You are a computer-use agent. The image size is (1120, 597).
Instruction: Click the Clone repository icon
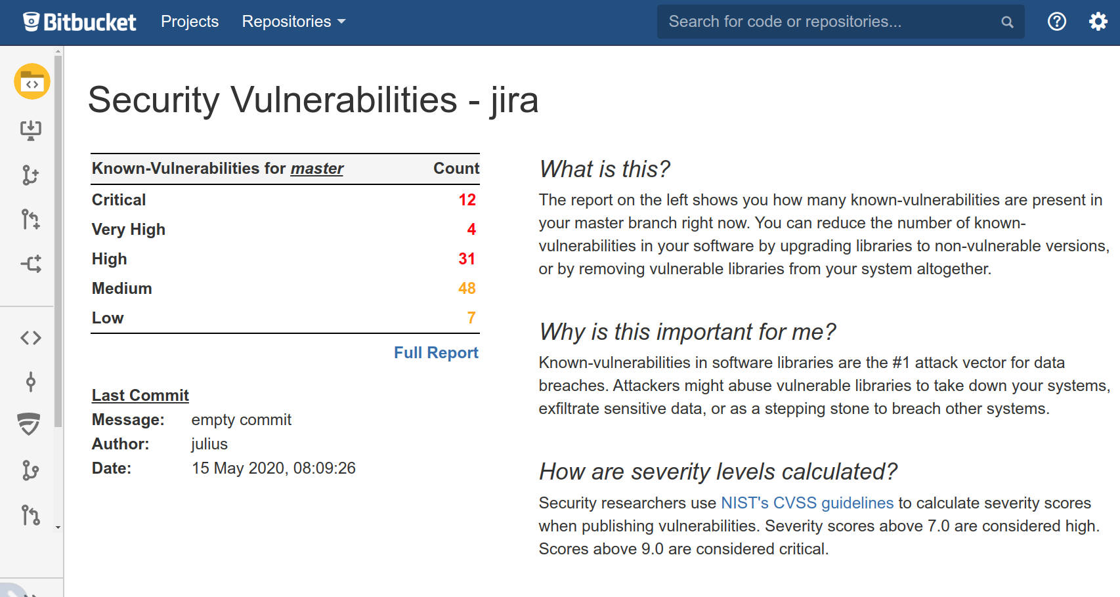coord(31,130)
